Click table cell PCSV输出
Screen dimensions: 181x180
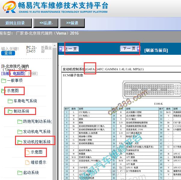click(x=142, y=119)
